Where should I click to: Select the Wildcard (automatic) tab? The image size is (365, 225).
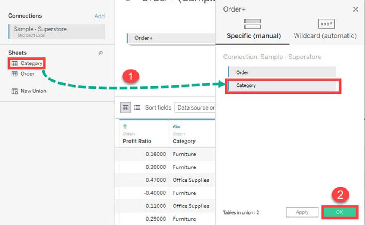point(325,29)
